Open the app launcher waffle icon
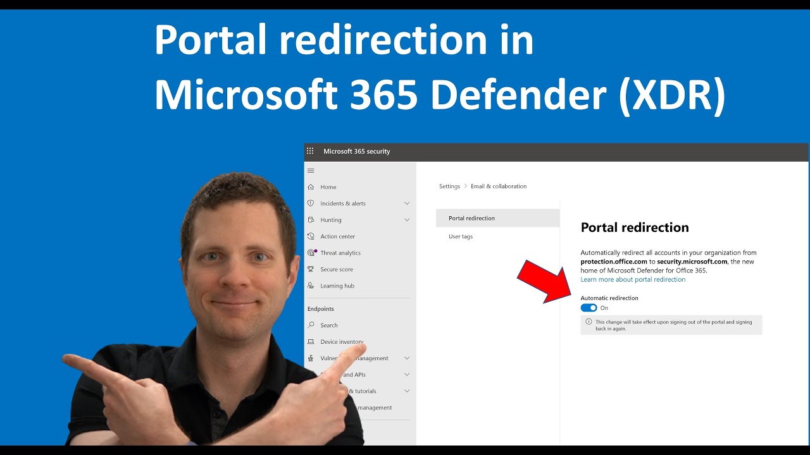 click(310, 151)
